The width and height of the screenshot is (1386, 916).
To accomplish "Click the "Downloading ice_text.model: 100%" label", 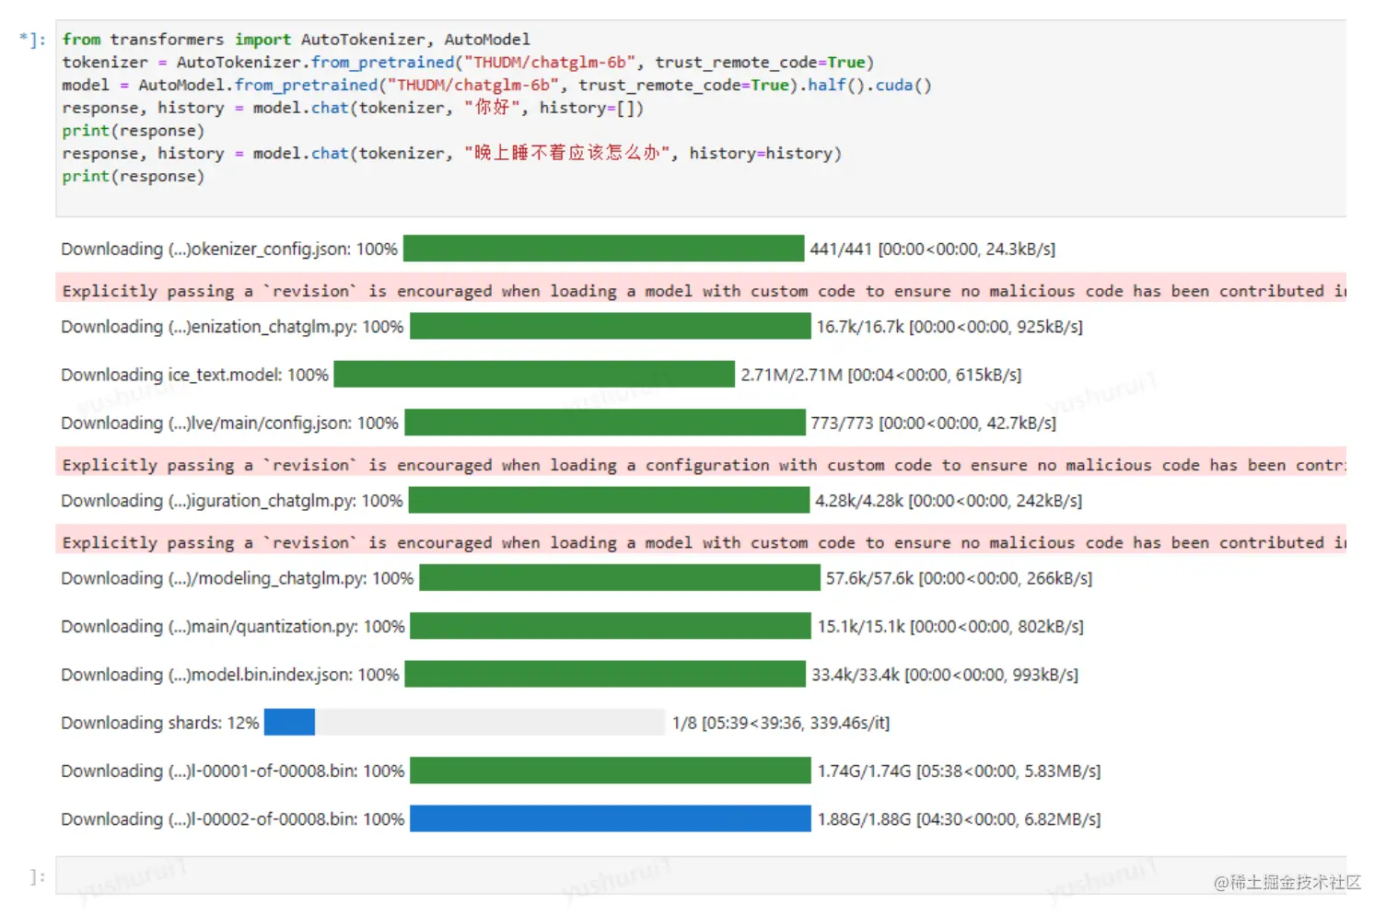I will click(194, 375).
